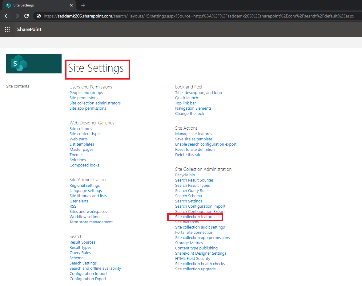Open People and groups
The height and width of the screenshot is (286, 362).
click(x=86, y=93)
